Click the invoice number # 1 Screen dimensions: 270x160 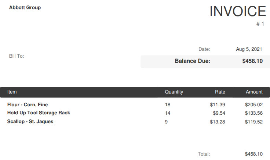[260, 24]
